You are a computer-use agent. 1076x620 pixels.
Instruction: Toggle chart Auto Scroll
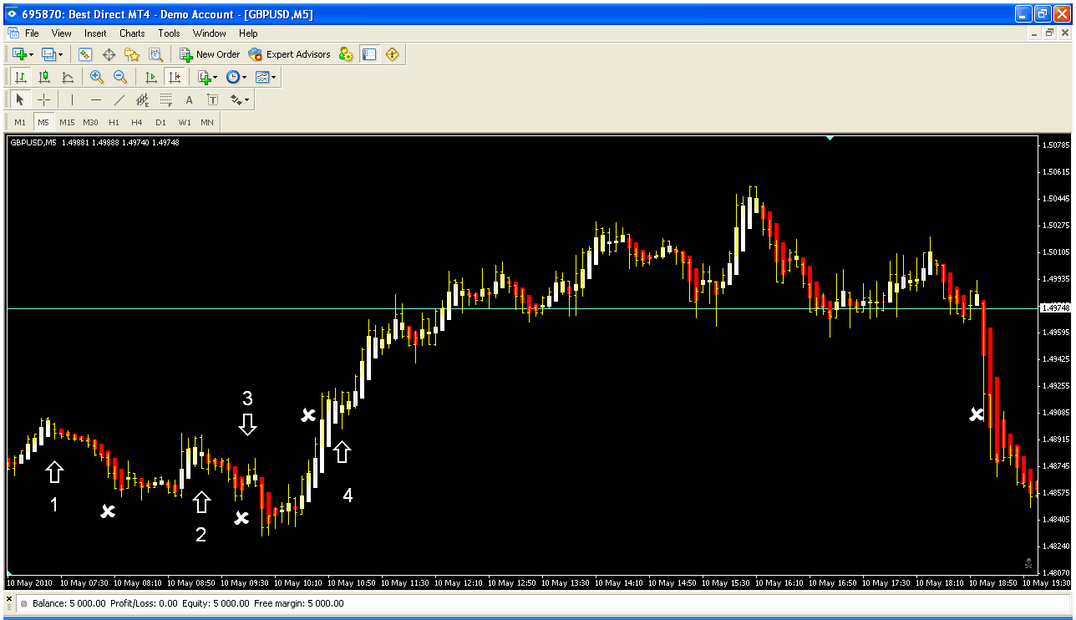click(151, 77)
